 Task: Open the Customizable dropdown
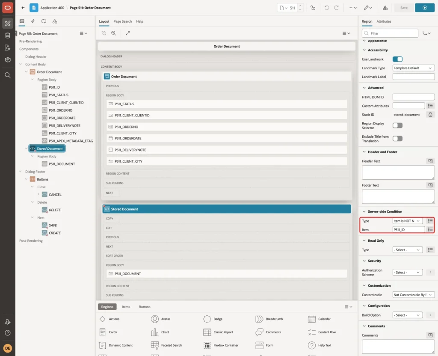[414, 294]
